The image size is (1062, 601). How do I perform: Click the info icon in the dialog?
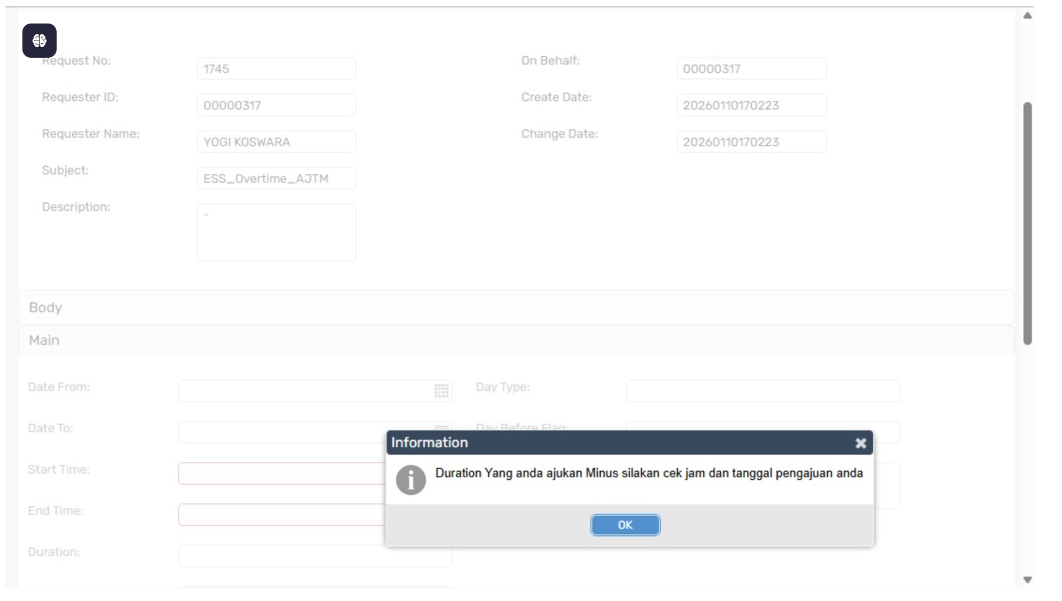pos(410,480)
